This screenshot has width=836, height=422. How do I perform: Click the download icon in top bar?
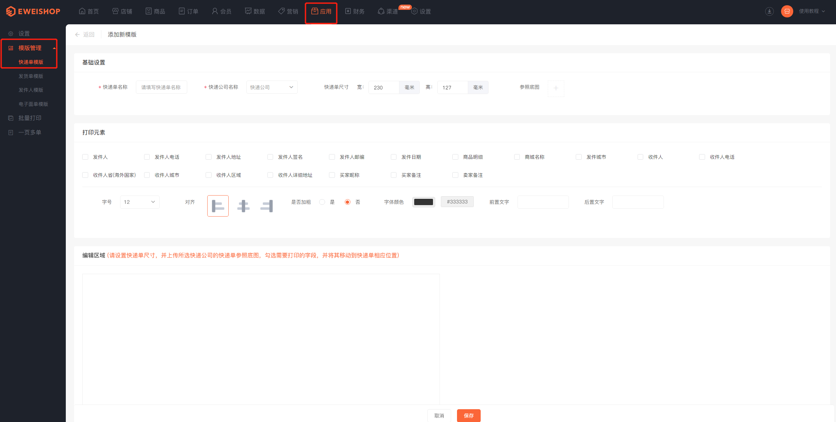coord(769,11)
